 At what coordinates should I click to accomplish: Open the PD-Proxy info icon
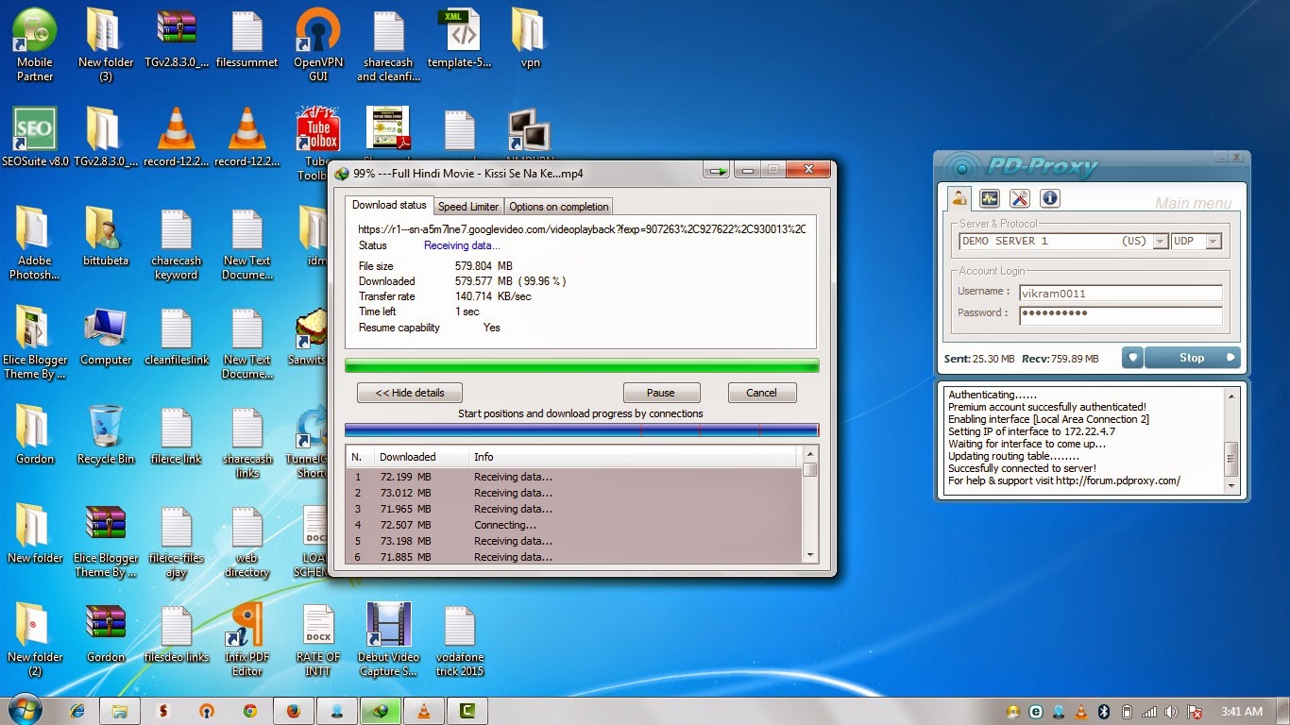(x=1049, y=198)
